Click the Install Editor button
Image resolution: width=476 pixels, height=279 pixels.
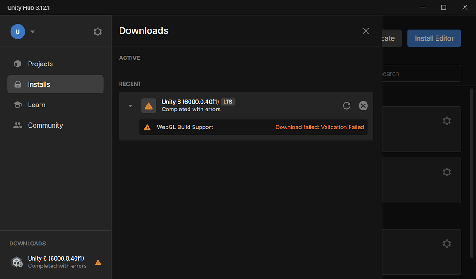[434, 38]
